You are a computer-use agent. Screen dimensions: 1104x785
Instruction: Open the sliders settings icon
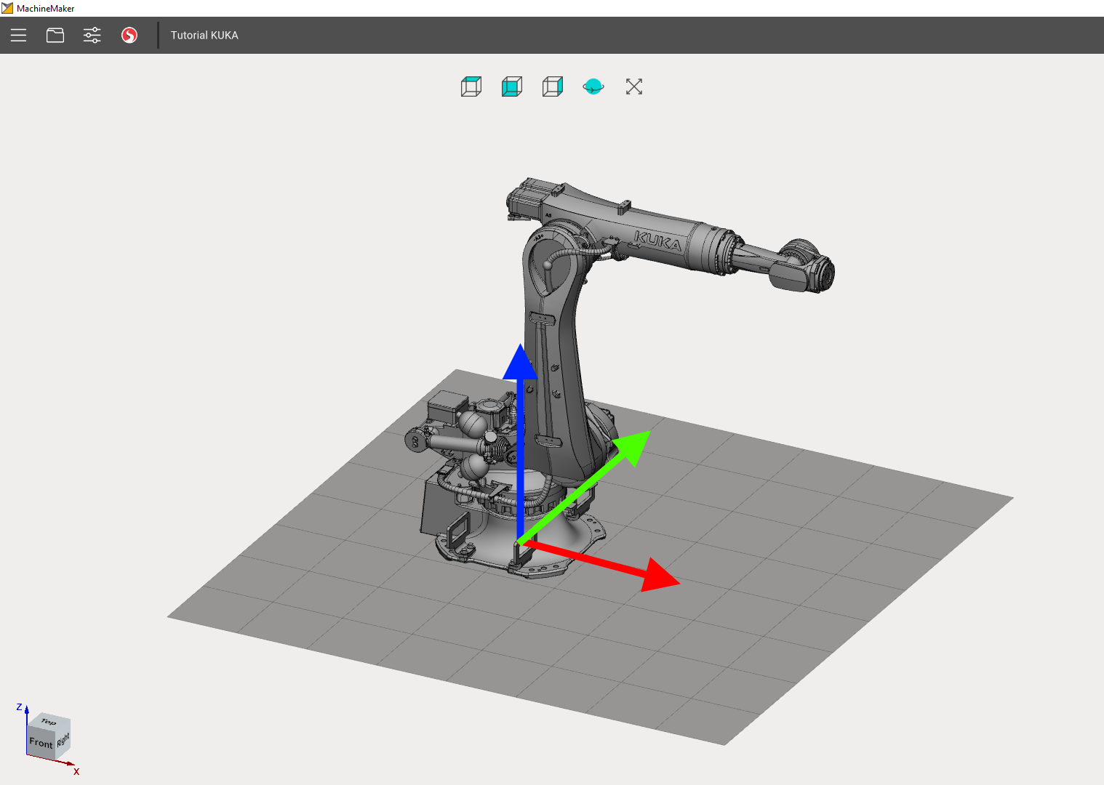coord(92,35)
